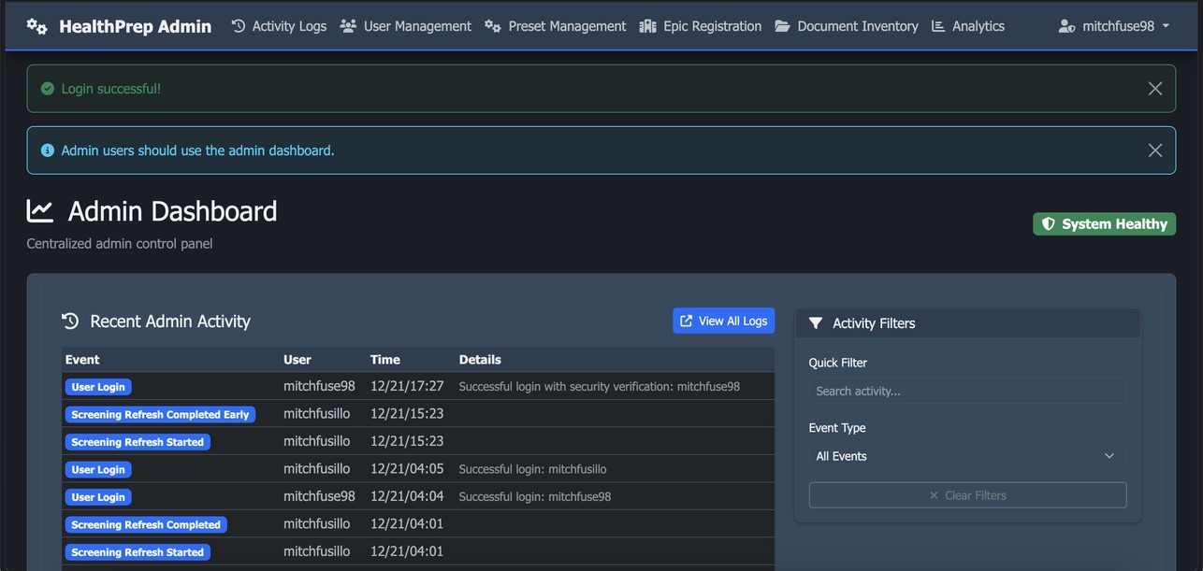Click the funnel icon in Activity Filters
This screenshot has width=1203, height=571.
point(816,323)
